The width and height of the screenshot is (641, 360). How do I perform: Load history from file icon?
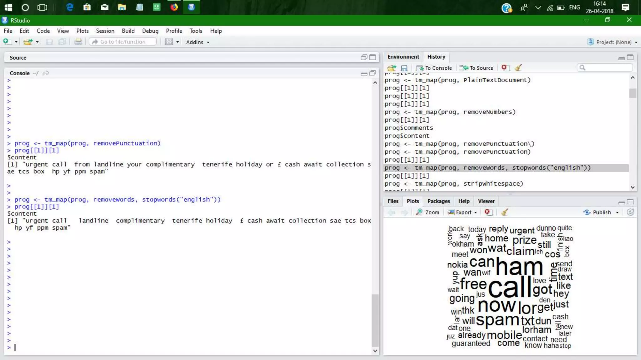click(x=392, y=68)
